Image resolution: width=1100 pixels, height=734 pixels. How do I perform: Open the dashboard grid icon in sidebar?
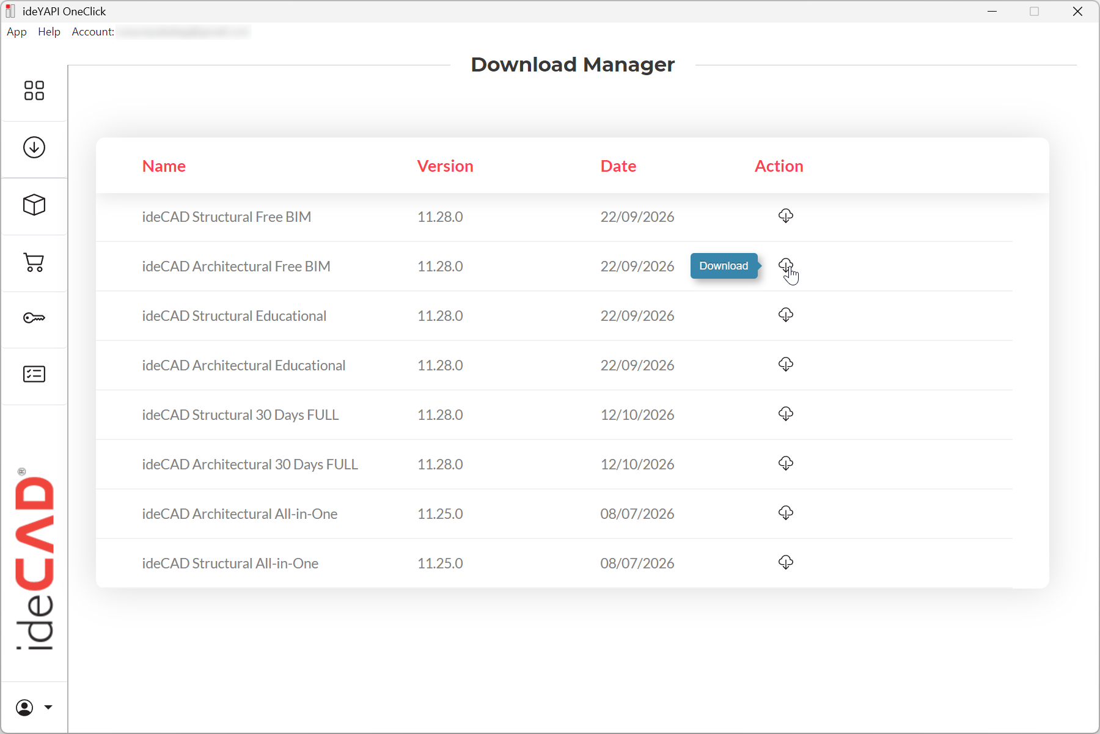coord(34,90)
